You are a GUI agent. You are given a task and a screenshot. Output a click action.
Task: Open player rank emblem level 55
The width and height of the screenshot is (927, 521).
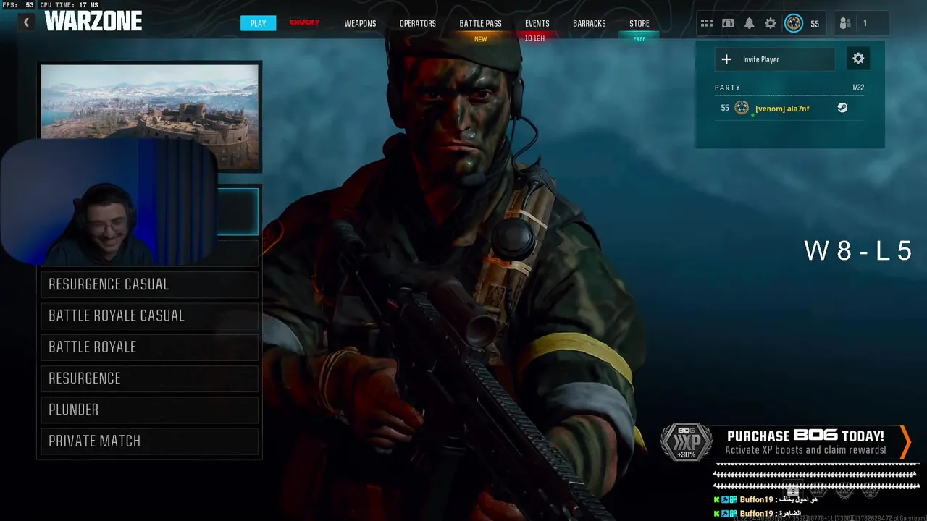(x=794, y=23)
